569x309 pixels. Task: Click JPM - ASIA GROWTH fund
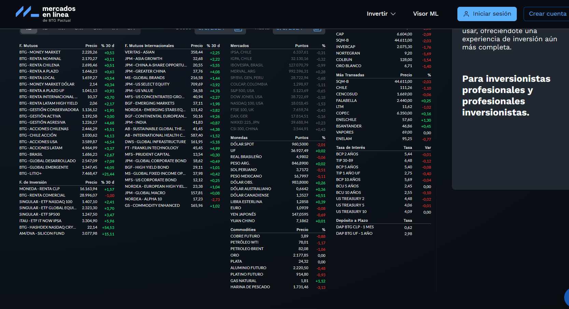coord(172,59)
